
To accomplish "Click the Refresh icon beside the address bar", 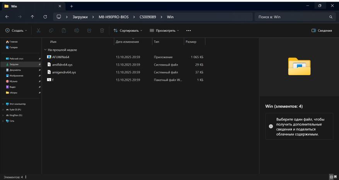I will [x=45, y=17].
